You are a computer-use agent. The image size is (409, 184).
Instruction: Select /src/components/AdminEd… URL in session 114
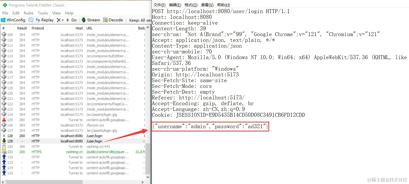tap(108, 61)
